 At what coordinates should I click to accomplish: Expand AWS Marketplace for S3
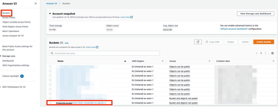tap(1, 87)
